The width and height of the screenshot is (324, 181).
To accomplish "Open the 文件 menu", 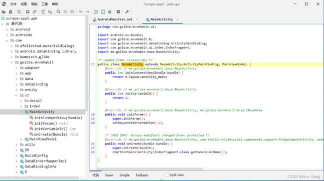I will point(13,4).
